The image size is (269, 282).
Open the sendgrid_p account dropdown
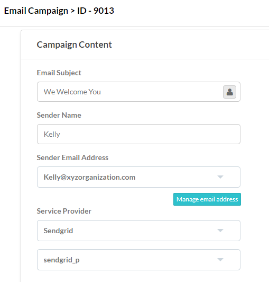tap(138, 260)
